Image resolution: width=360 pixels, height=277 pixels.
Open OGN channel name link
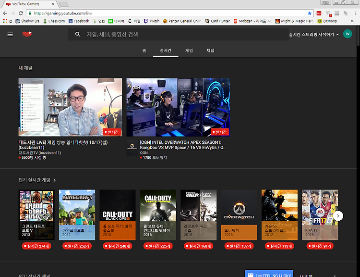pos(144,152)
